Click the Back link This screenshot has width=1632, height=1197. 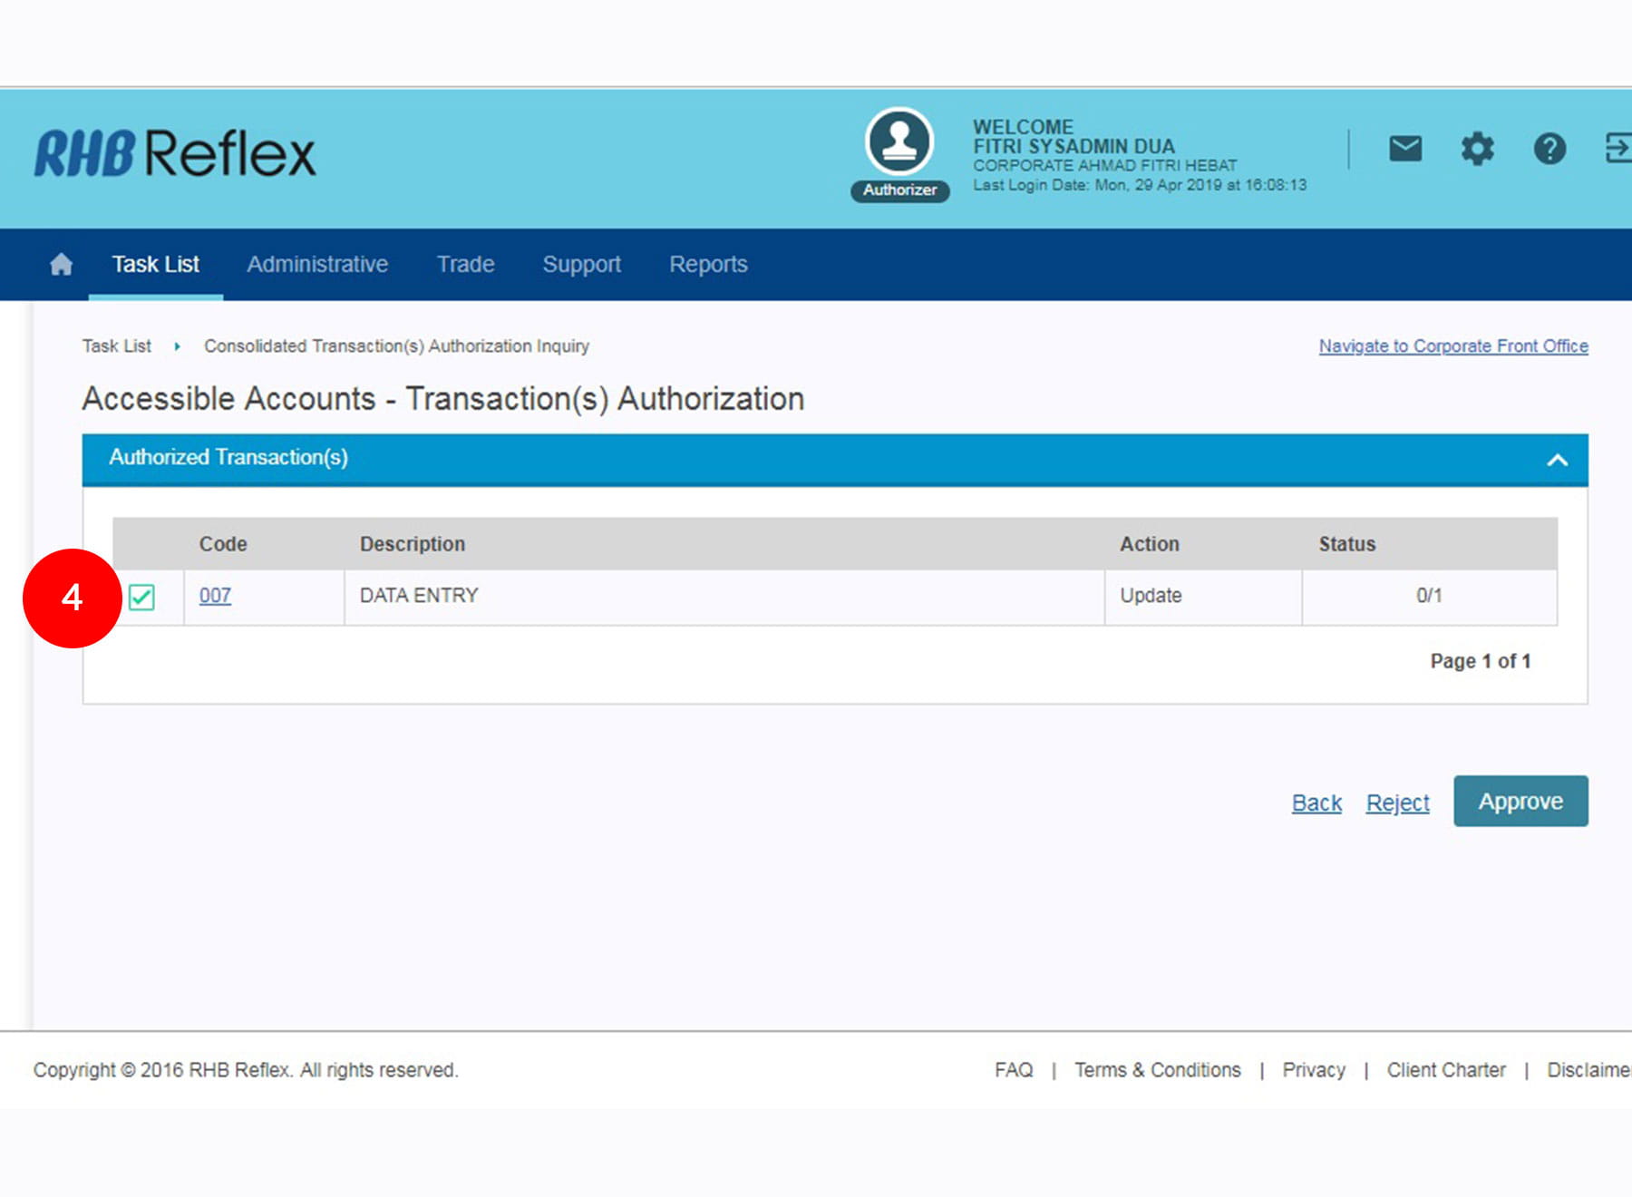coord(1316,803)
